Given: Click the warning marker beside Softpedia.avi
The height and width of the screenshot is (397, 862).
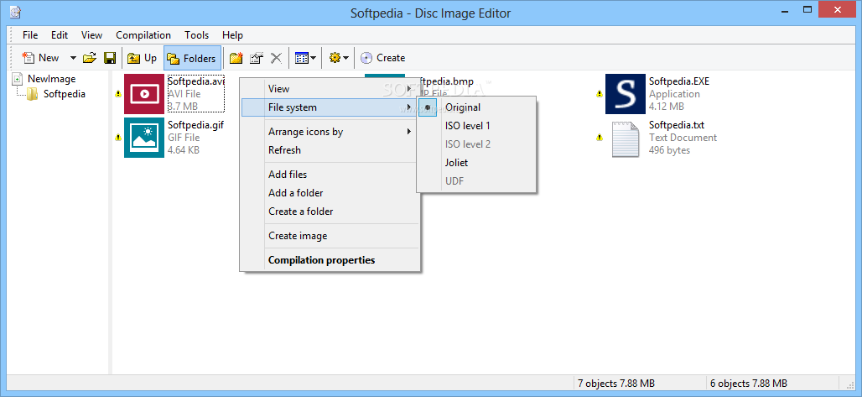Looking at the screenshot, I should click(117, 94).
